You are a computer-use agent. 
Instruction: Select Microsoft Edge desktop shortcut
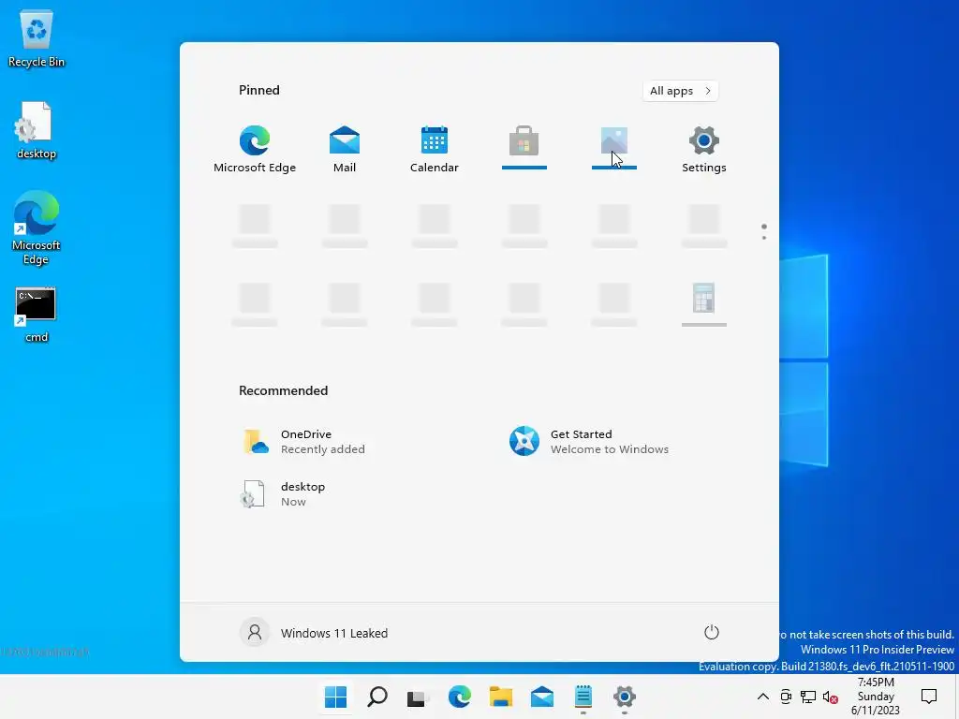(x=37, y=228)
